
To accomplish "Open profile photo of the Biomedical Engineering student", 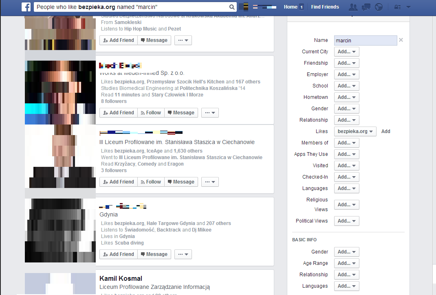I will [60, 92].
